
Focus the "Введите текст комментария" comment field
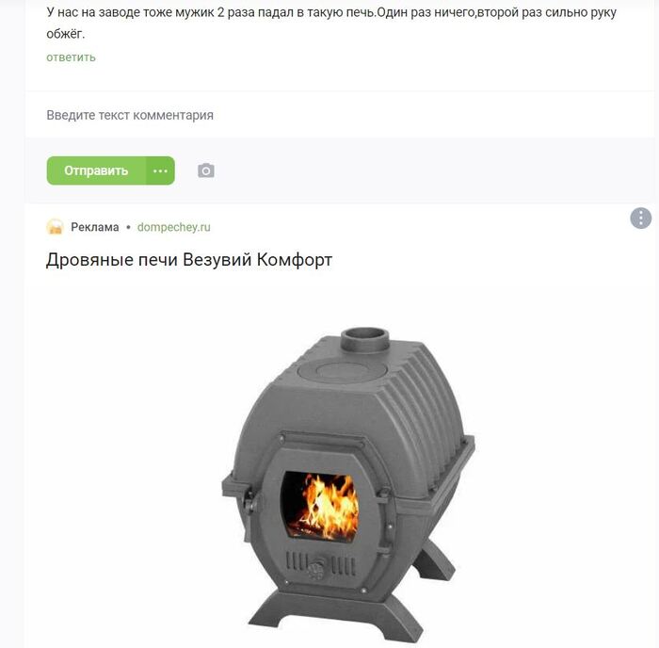(340, 115)
